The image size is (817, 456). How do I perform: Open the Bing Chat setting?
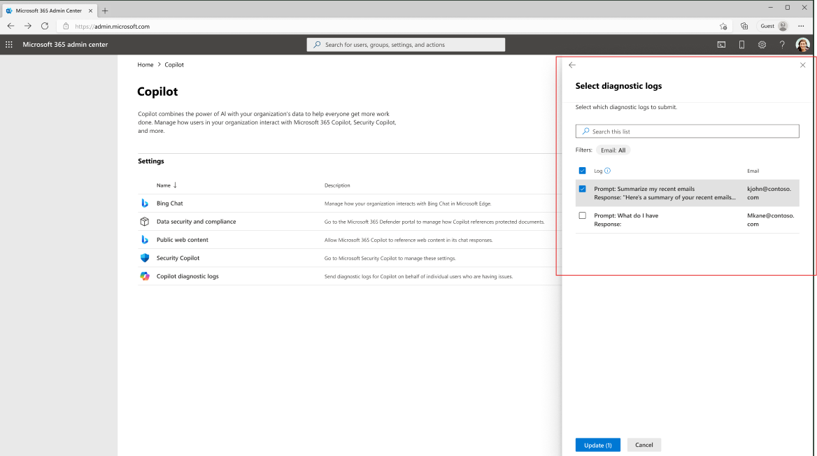[x=170, y=204]
